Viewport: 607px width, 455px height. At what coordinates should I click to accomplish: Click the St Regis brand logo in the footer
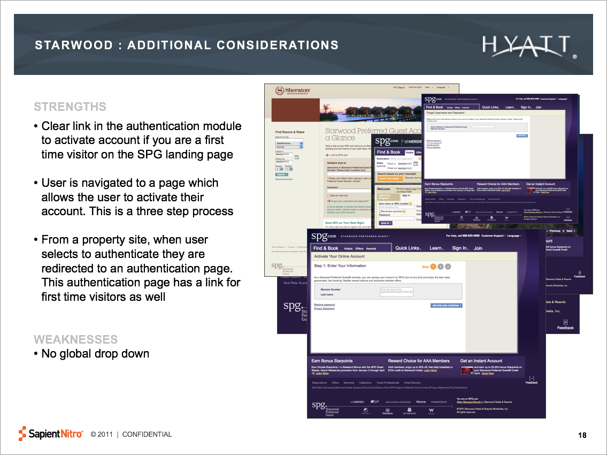click(x=410, y=412)
